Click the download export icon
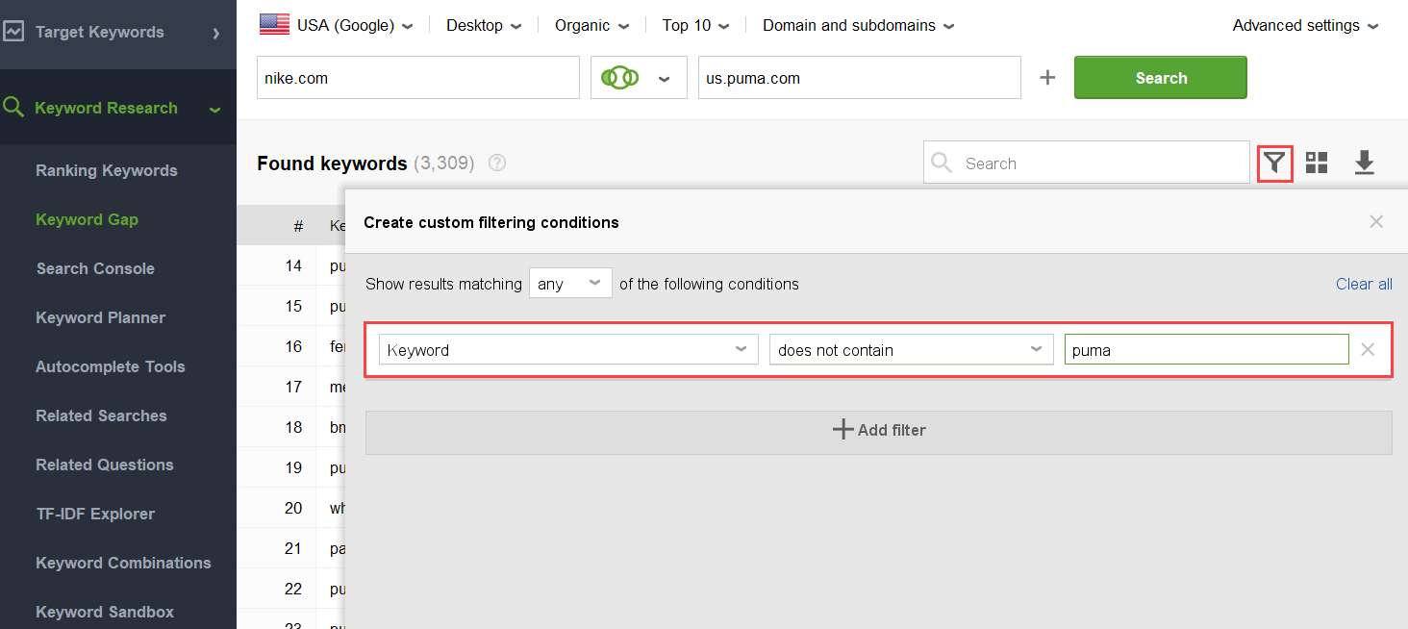This screenshot has width=1408, height=629. (x=1364, y=164)
